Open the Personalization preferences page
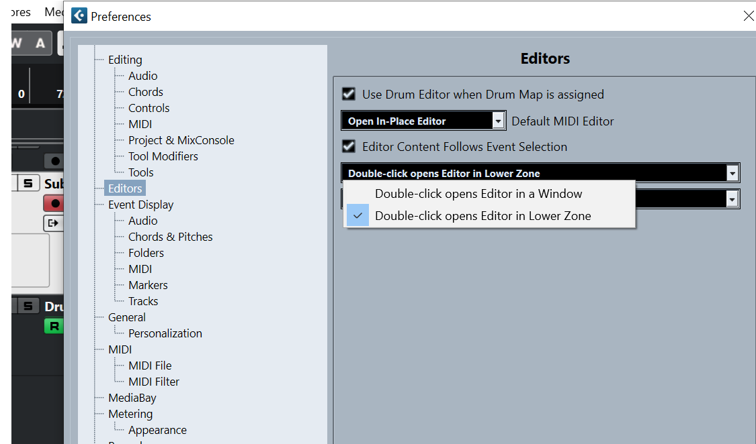This screenshot has width=756, height=444. point(165,333)
